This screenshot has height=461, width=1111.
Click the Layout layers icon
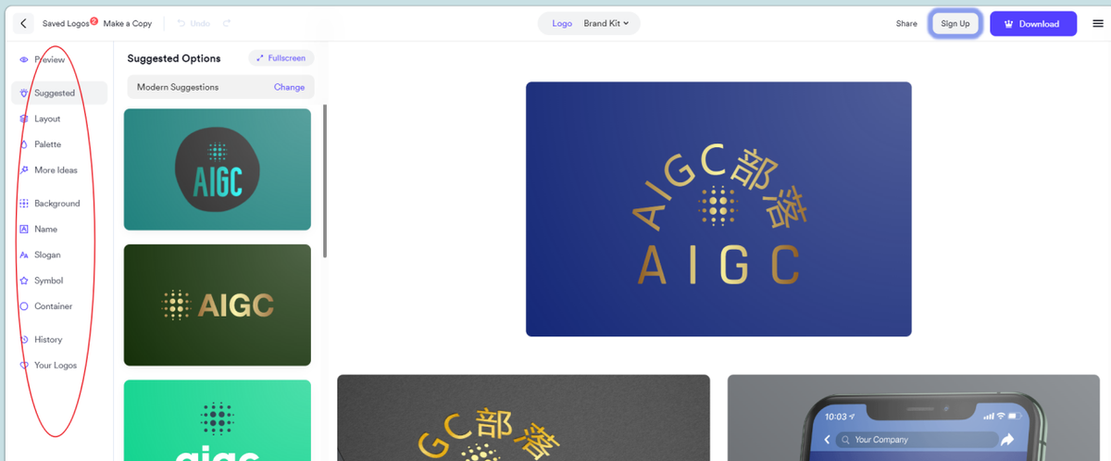tap(24, 118)
